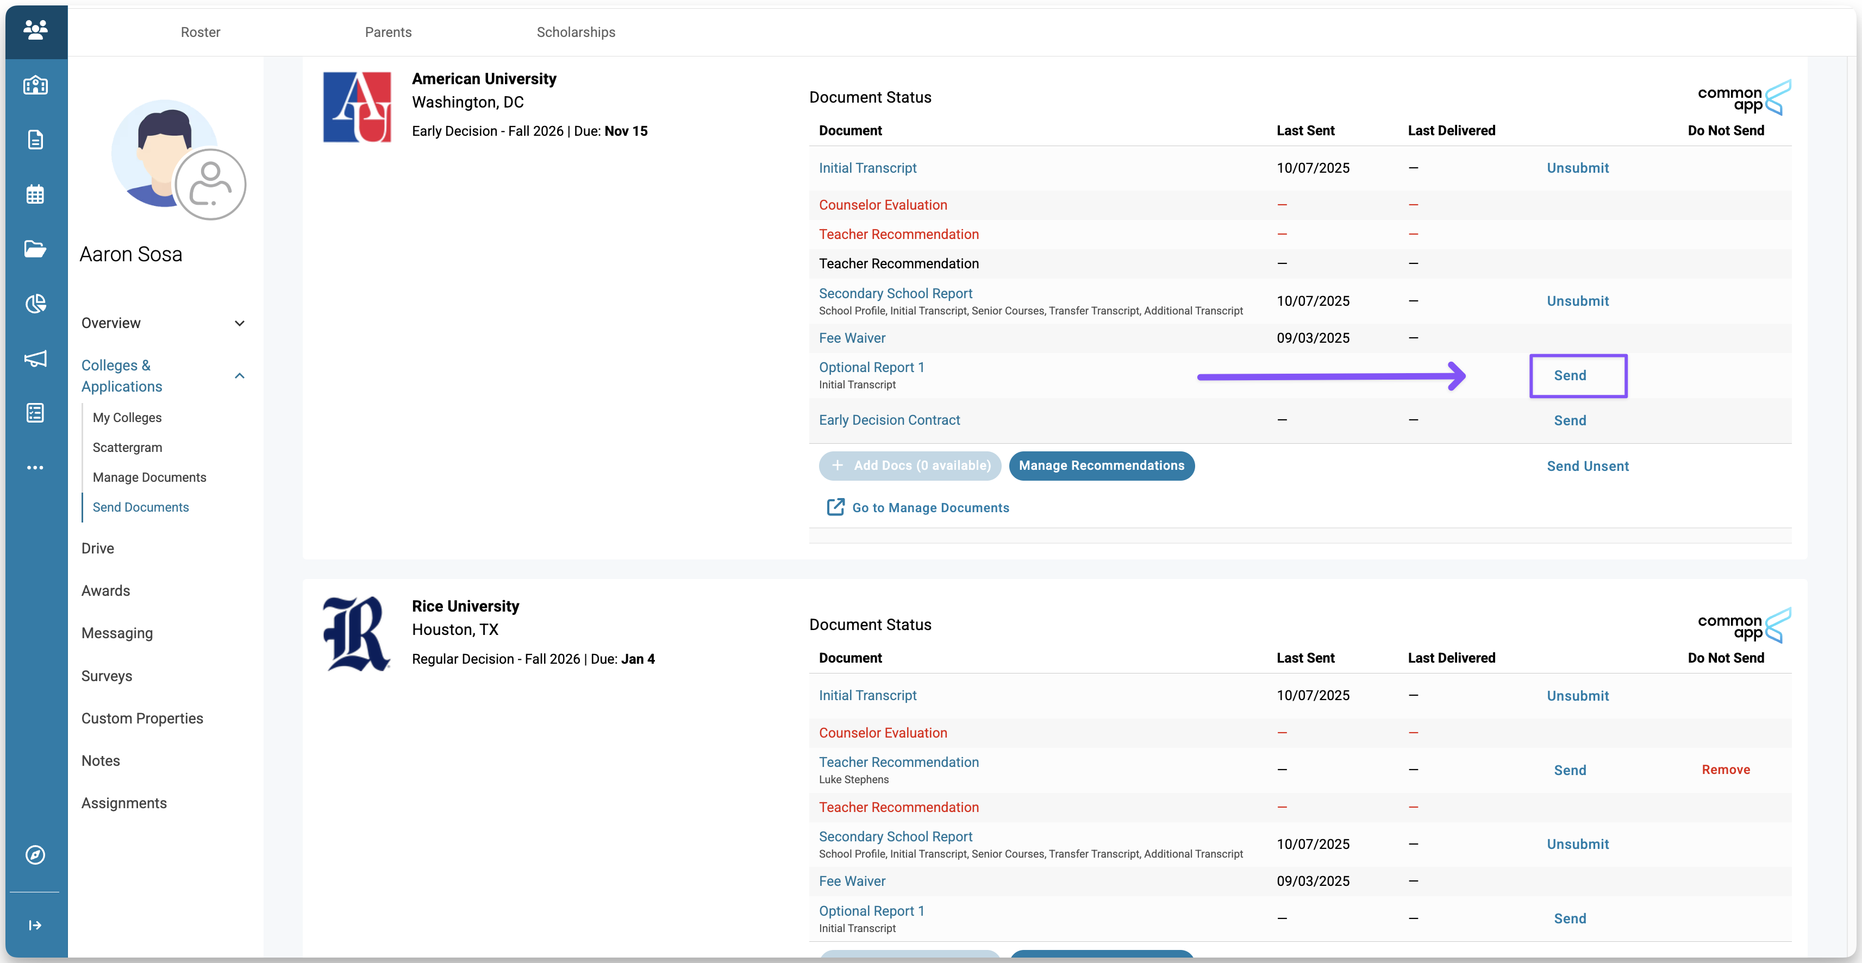Switch to the Scholarships tab

(576, 32)
